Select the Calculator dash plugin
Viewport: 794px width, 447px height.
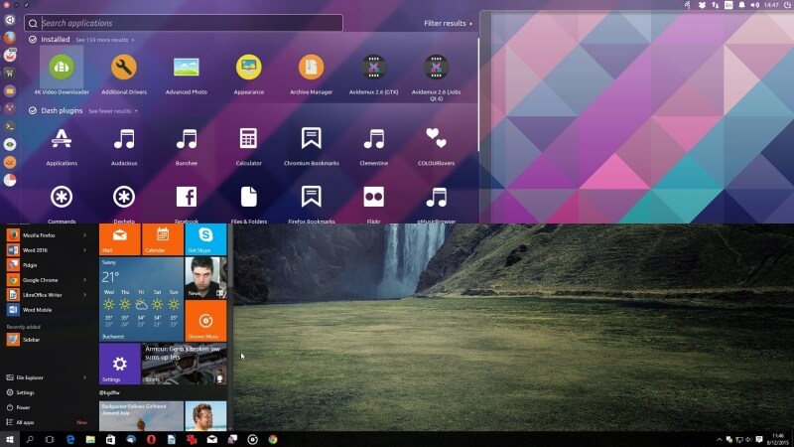(x=249, y=146)
